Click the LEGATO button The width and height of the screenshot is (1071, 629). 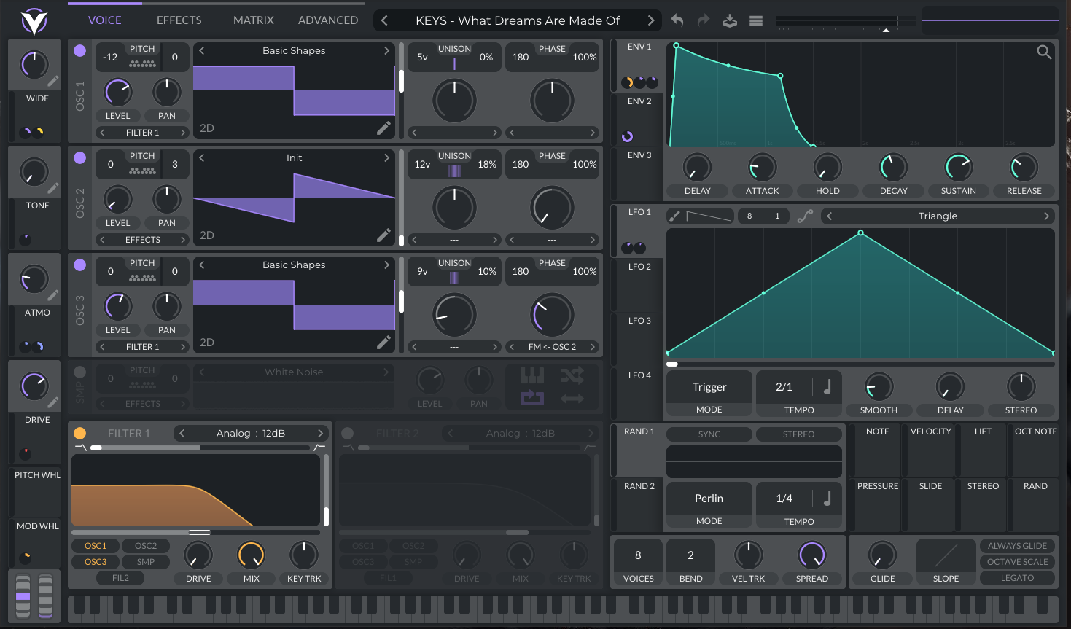click(x=1017, y=578)
